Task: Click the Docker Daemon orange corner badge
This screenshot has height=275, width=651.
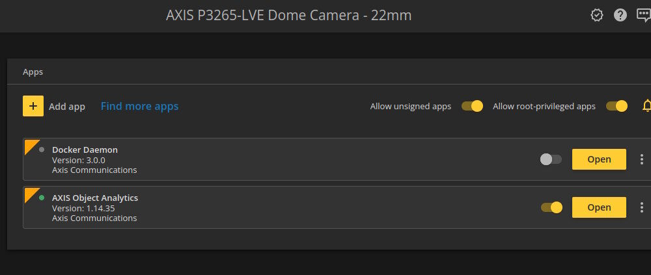Action: 31,146
